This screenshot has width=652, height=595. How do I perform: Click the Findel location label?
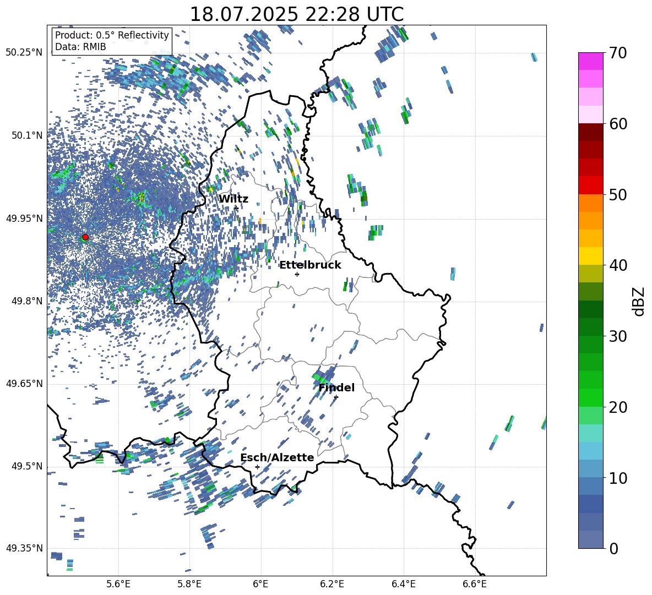pyautogui.click(x=336, y=387)
